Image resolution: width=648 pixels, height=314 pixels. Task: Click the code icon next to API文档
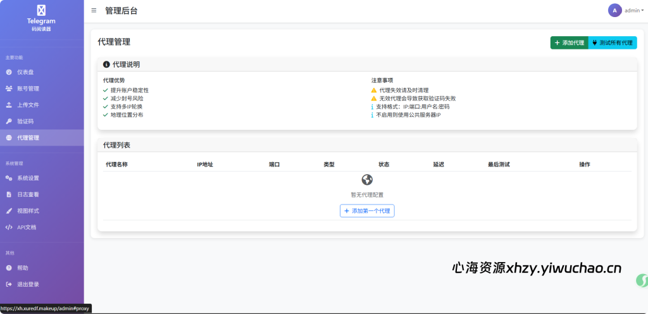9,227
